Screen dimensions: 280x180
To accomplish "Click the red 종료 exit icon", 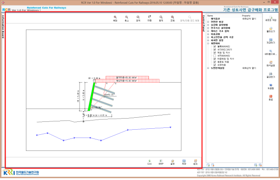I will click(271, 96).
